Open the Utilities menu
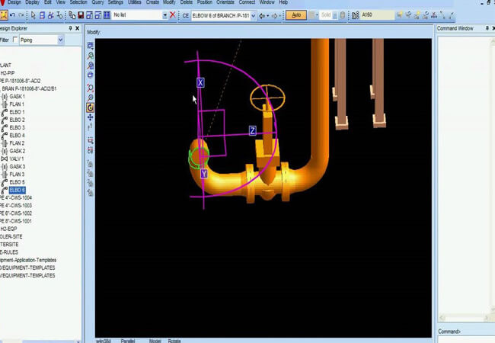 click(x=135, y=2)
